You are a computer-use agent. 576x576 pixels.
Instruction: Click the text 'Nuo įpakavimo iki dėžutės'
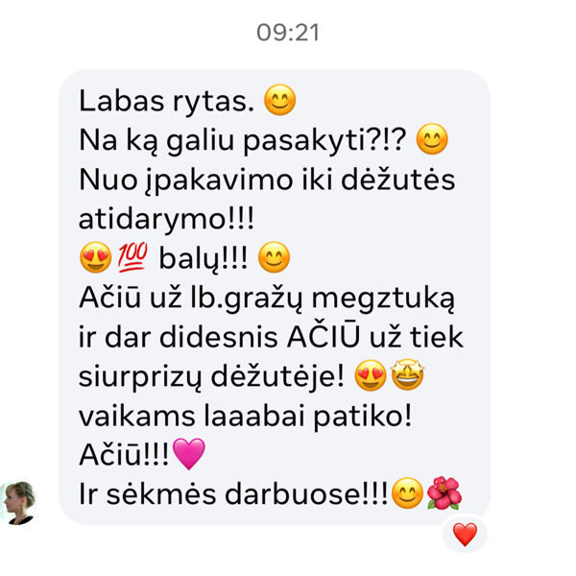coord(267,180)
